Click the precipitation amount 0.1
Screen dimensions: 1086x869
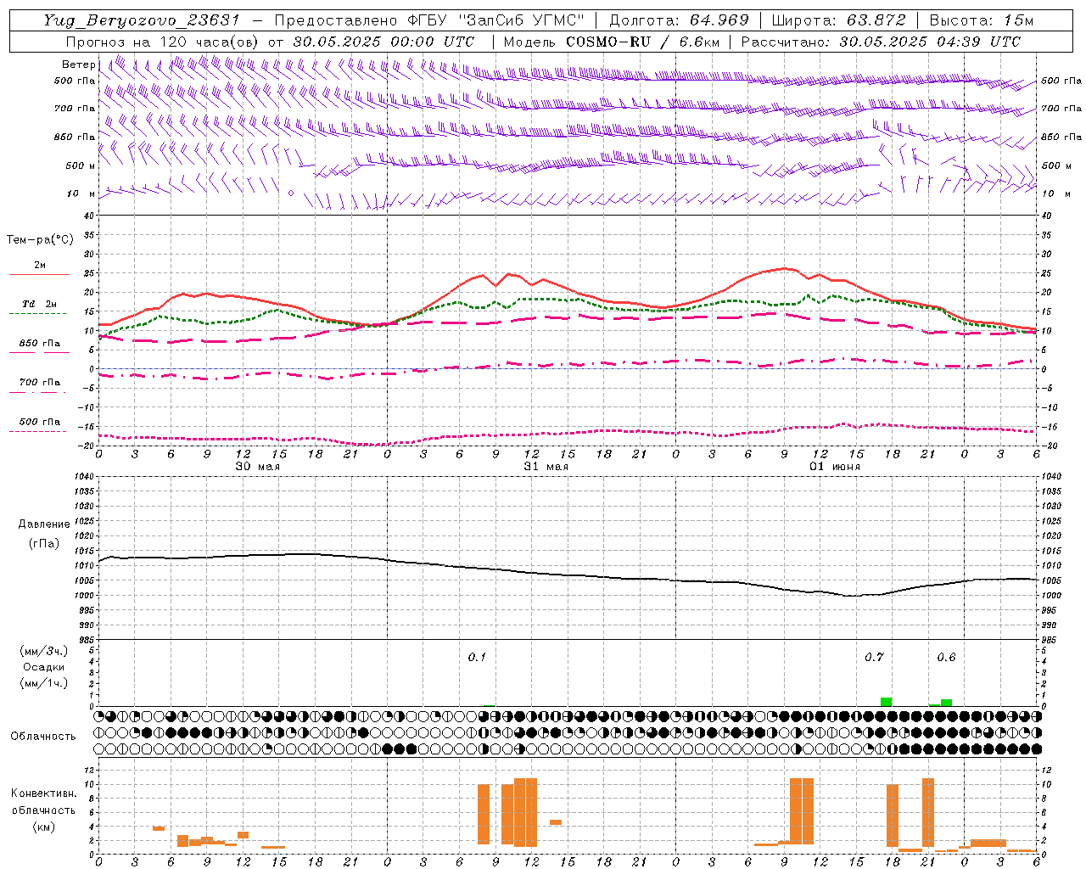[x=477, y=657]
